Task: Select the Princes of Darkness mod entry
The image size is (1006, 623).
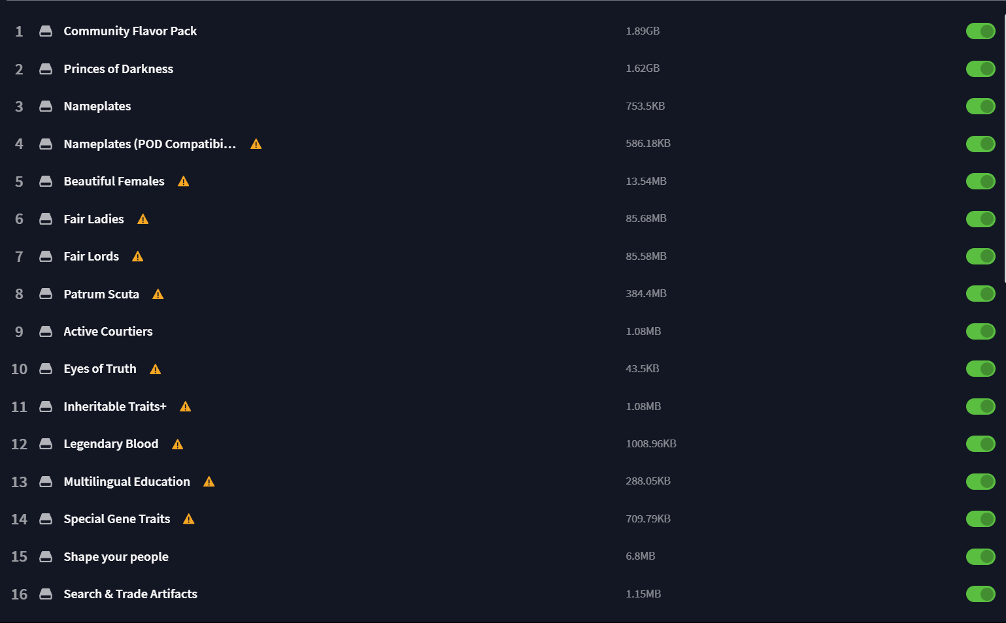Action: coord(118,69)
